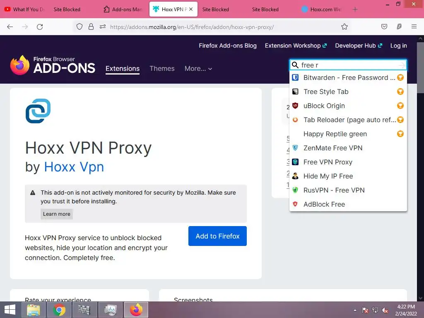The image size is (424, 318).
Task: Click the page vertical scrollbar thumb
Action: 421,67
